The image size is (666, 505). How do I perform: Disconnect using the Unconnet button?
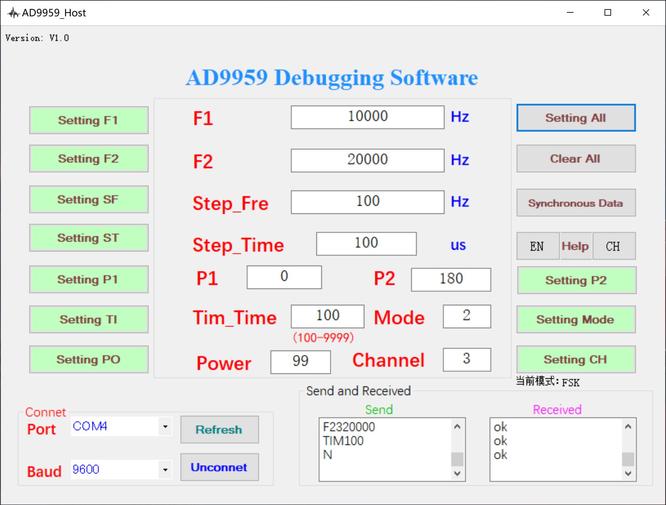(x=219, y=467)
